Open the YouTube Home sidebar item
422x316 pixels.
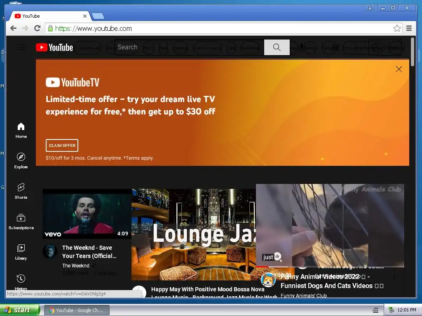pyautogui.click(x=21, y=130)
